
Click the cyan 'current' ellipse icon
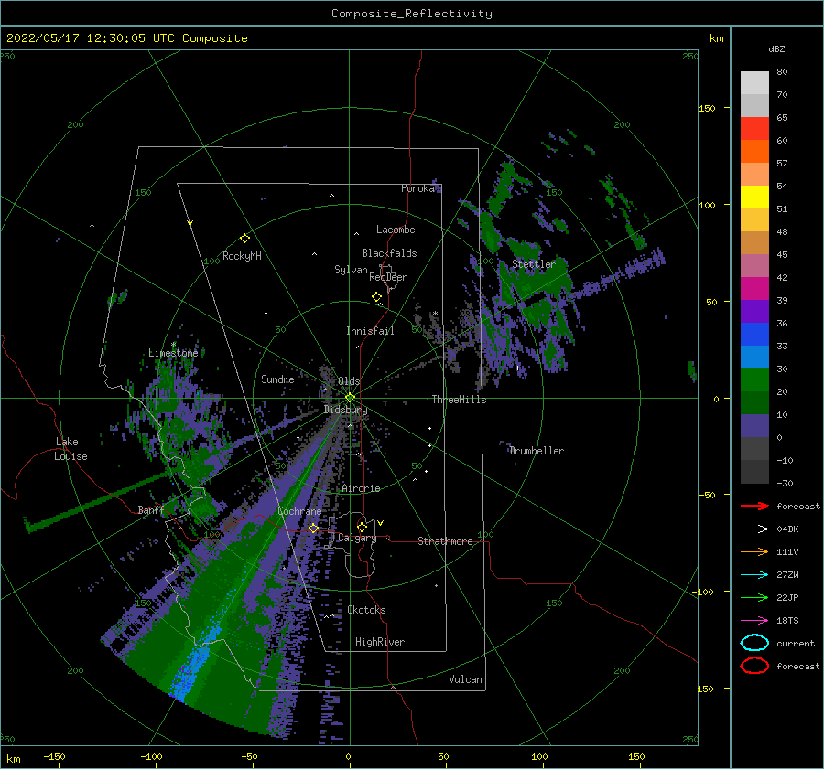click(754, 643)
